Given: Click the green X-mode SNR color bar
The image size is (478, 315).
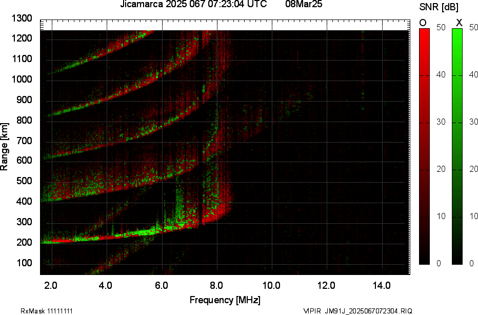Looking at the screenshot, I should pyautogui.click(x=457, y=146).
